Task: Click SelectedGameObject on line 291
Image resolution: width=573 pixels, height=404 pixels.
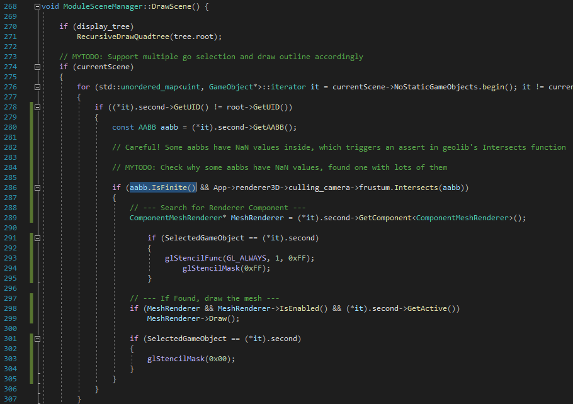Action: [204, 238]
